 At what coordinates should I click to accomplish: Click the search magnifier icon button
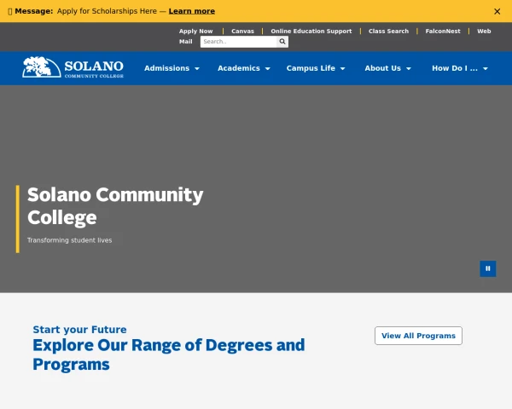(x=282, y=42)
